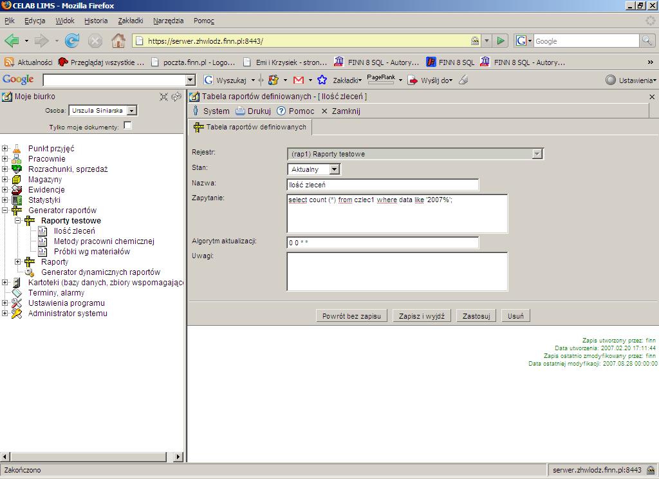
Task: Toggle the Tylko moje dokumenty checkbox
Action: click(127, 126)
